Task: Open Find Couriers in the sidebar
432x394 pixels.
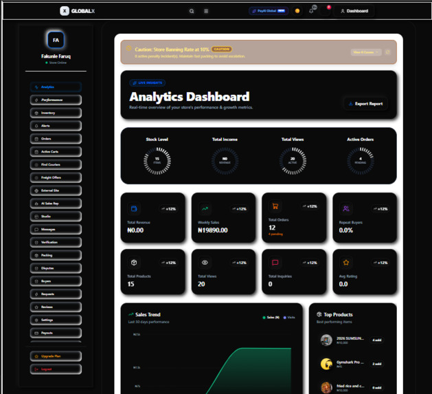Action: coord(56,165)
